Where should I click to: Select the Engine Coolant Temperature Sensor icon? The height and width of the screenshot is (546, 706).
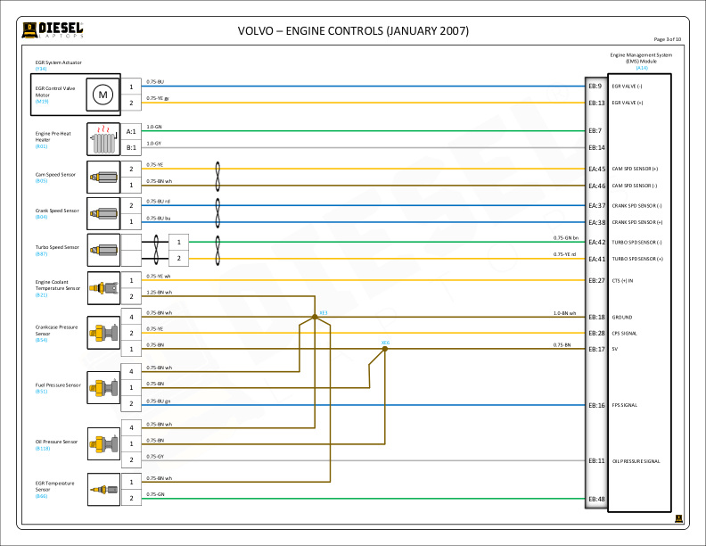[x=103, y=288]
